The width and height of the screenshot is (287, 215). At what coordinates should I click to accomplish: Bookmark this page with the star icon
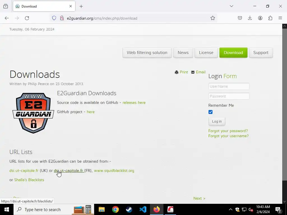pos(212,18)
